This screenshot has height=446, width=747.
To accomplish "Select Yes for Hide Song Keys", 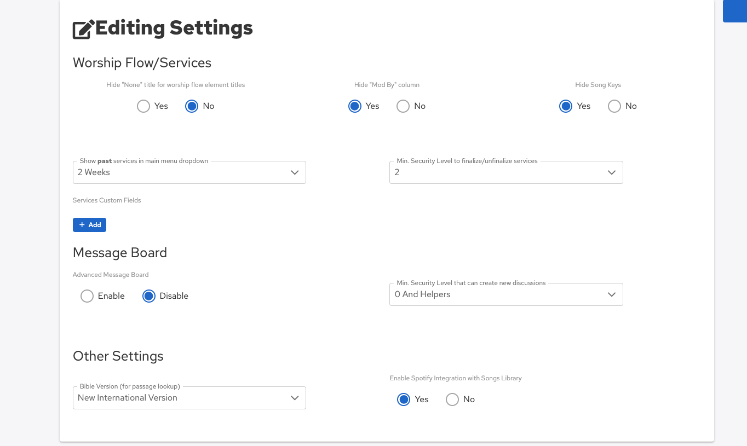I will point(566,106).
